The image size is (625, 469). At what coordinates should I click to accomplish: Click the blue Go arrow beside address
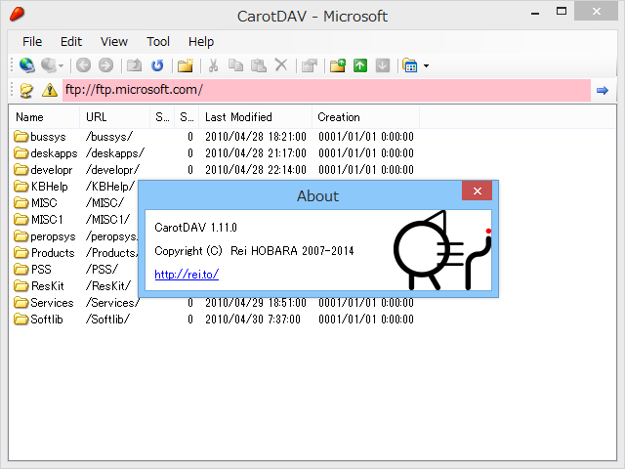click(x=603, y=91)
